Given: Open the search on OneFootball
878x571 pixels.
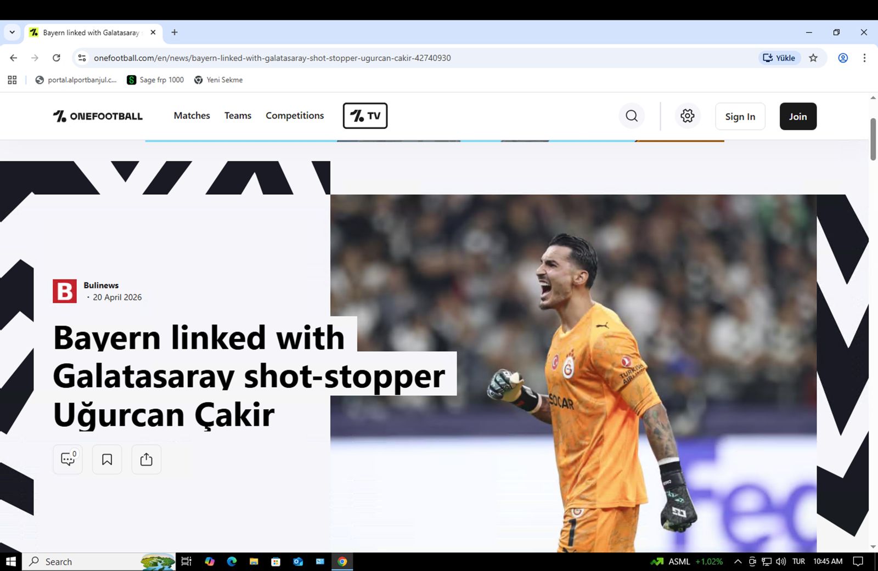Looking at the screenshot, I should (631, 116).
